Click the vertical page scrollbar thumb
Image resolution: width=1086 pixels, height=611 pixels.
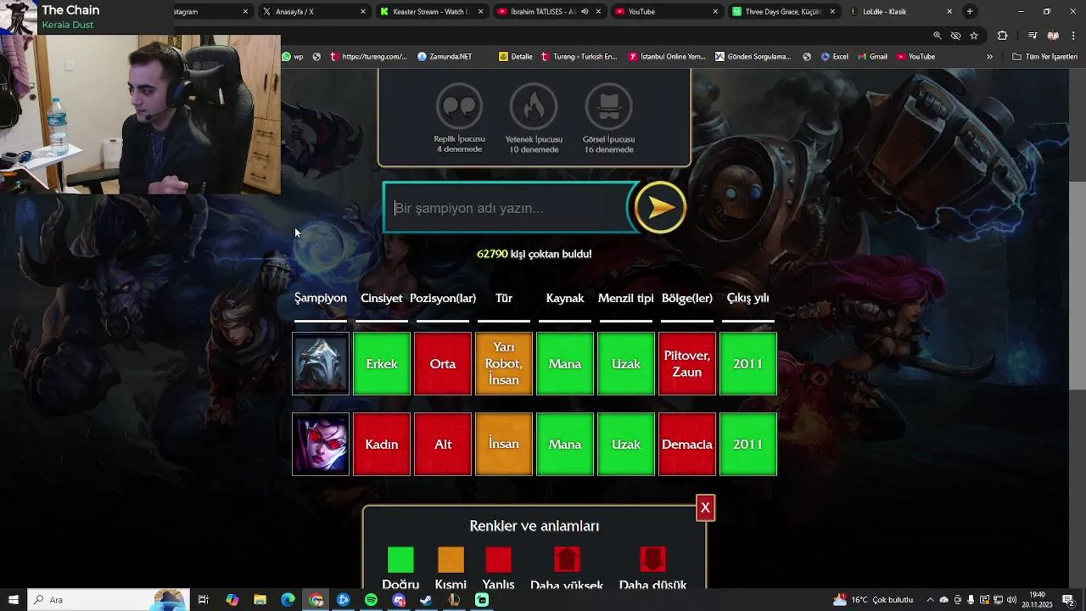click(x=1078, y=284)
